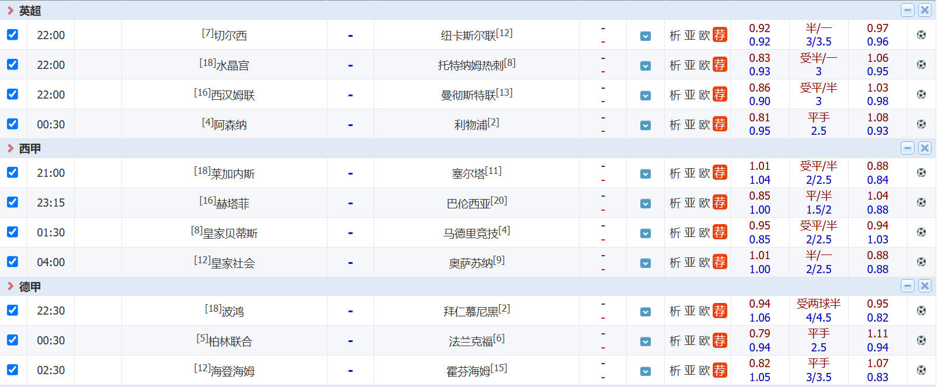Screen dimensions: 938x387
Task: Click team name 法兰克福
Action: (471, 341)
